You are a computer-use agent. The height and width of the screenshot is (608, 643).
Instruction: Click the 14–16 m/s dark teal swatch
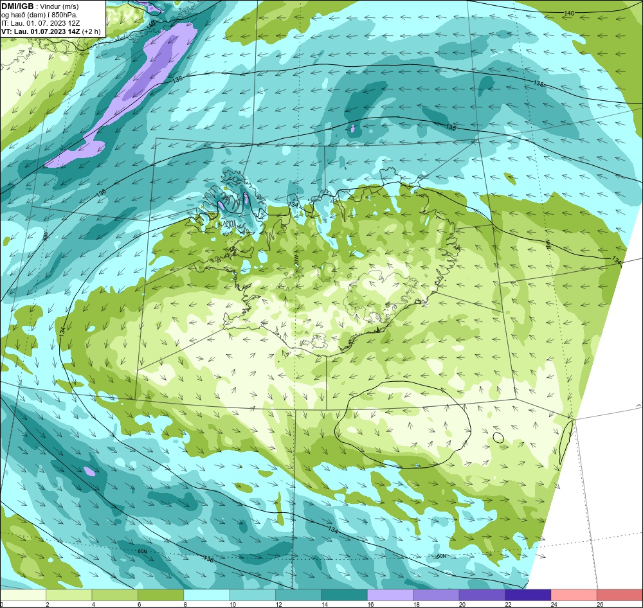click(345, 595)
